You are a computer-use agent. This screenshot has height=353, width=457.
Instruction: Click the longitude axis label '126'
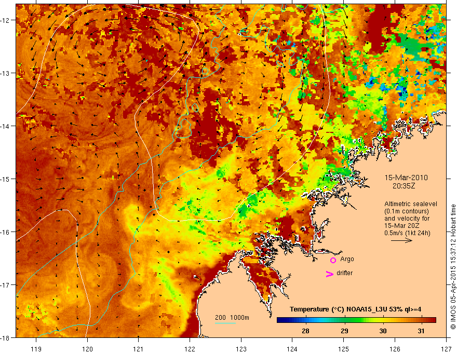pyautogui.click(x=395, y=349)
